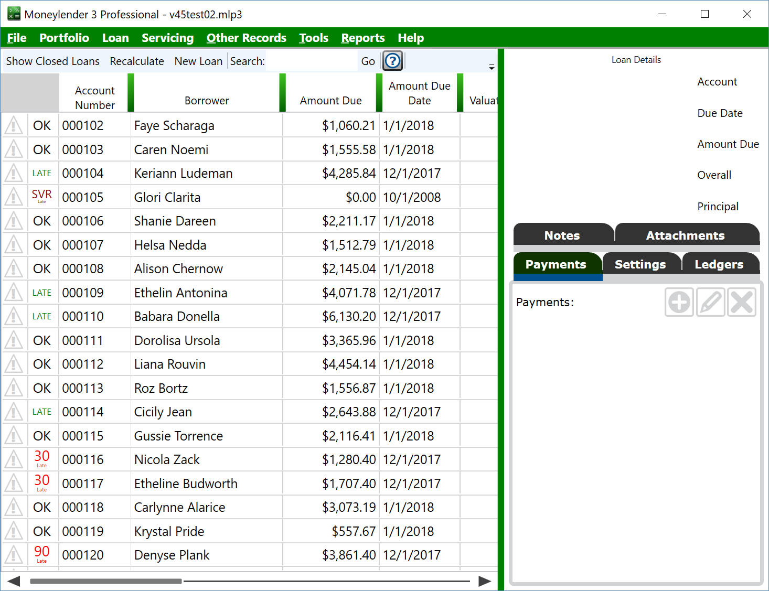The image size is (769, 591).
Task: Select account number 000112
Action: click(x=83, y=364)
